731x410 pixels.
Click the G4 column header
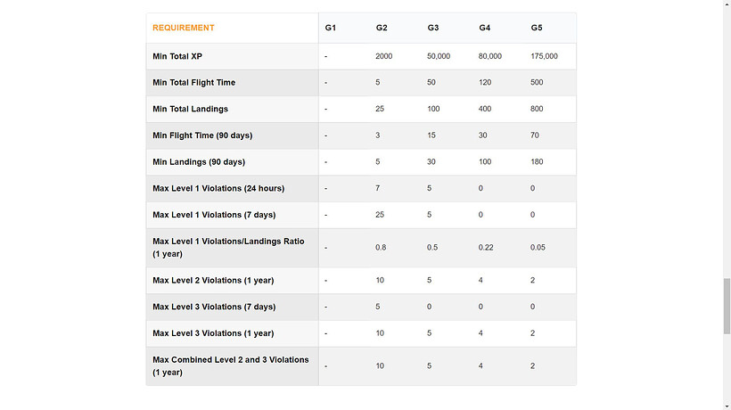pos(484,28)
